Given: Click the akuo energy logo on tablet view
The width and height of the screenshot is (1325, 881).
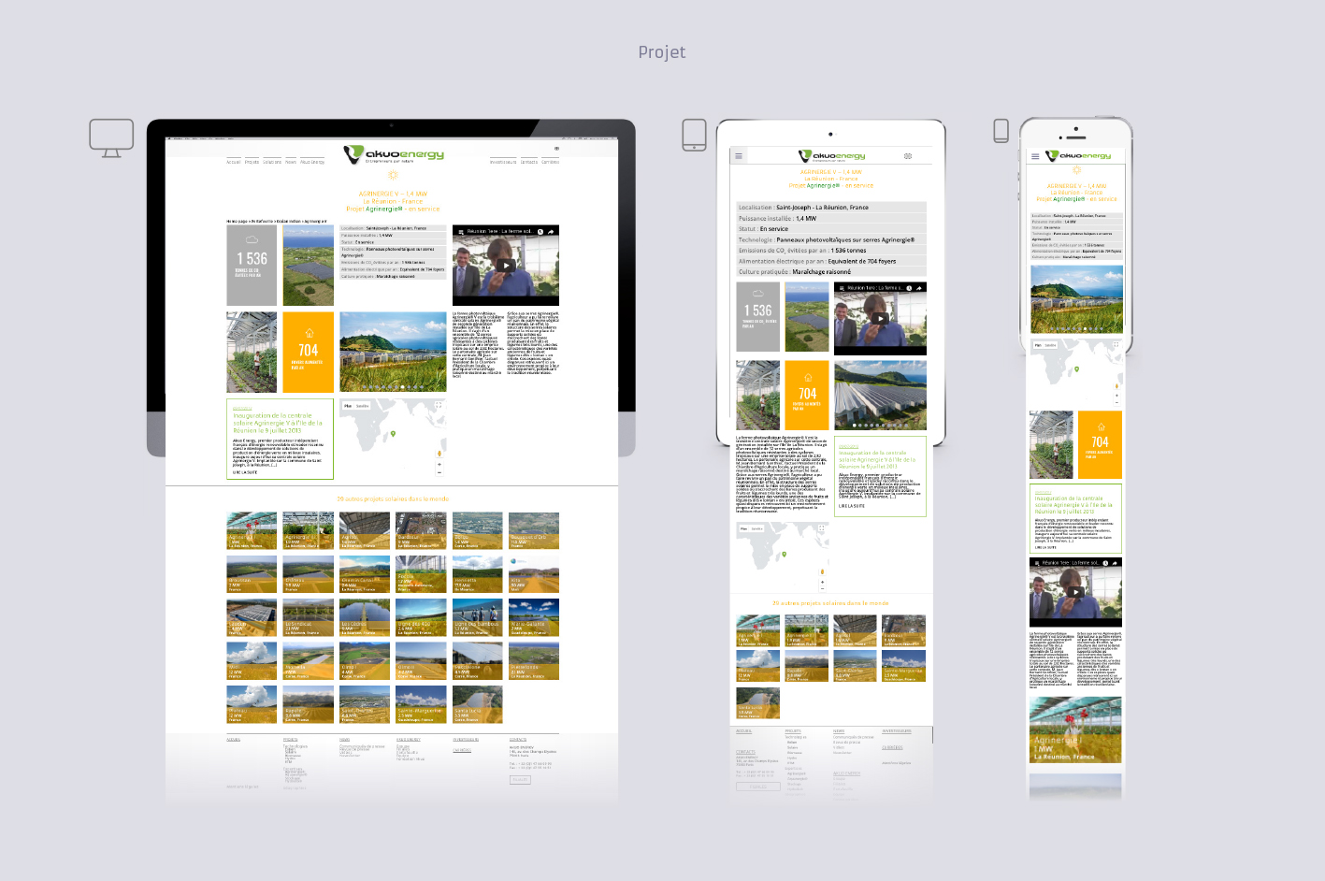Looking at the screenshot, I should (832, 156).
